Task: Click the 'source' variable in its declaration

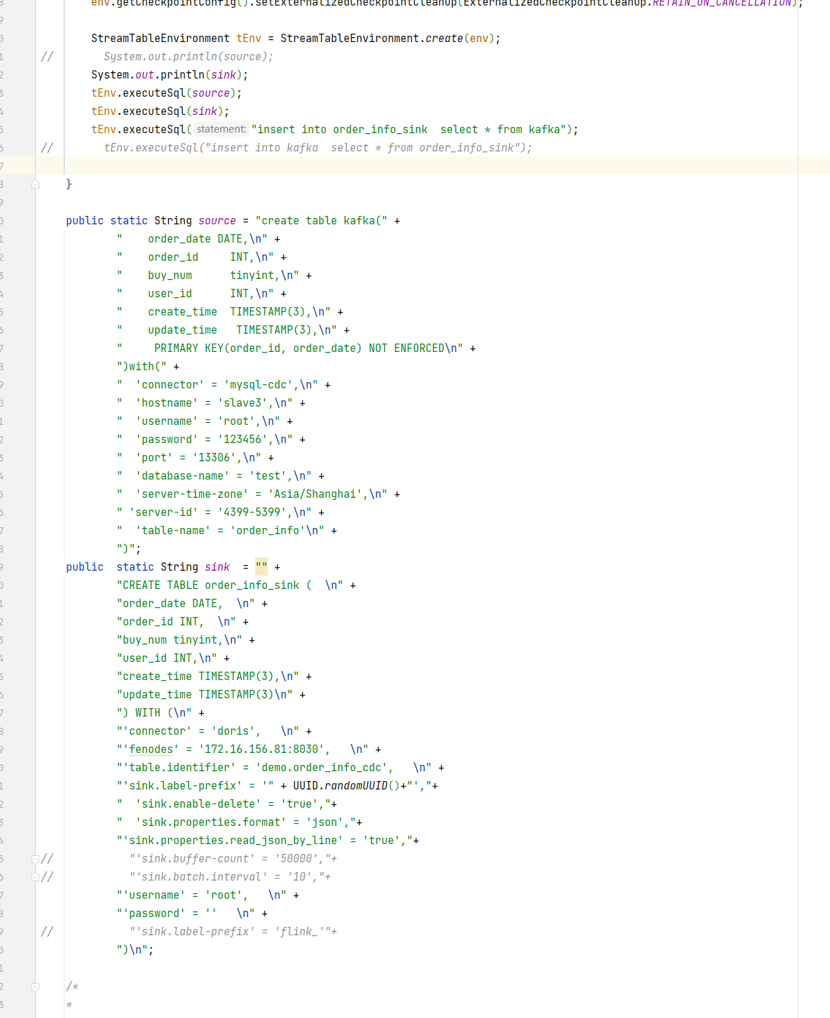Action: 217,221
